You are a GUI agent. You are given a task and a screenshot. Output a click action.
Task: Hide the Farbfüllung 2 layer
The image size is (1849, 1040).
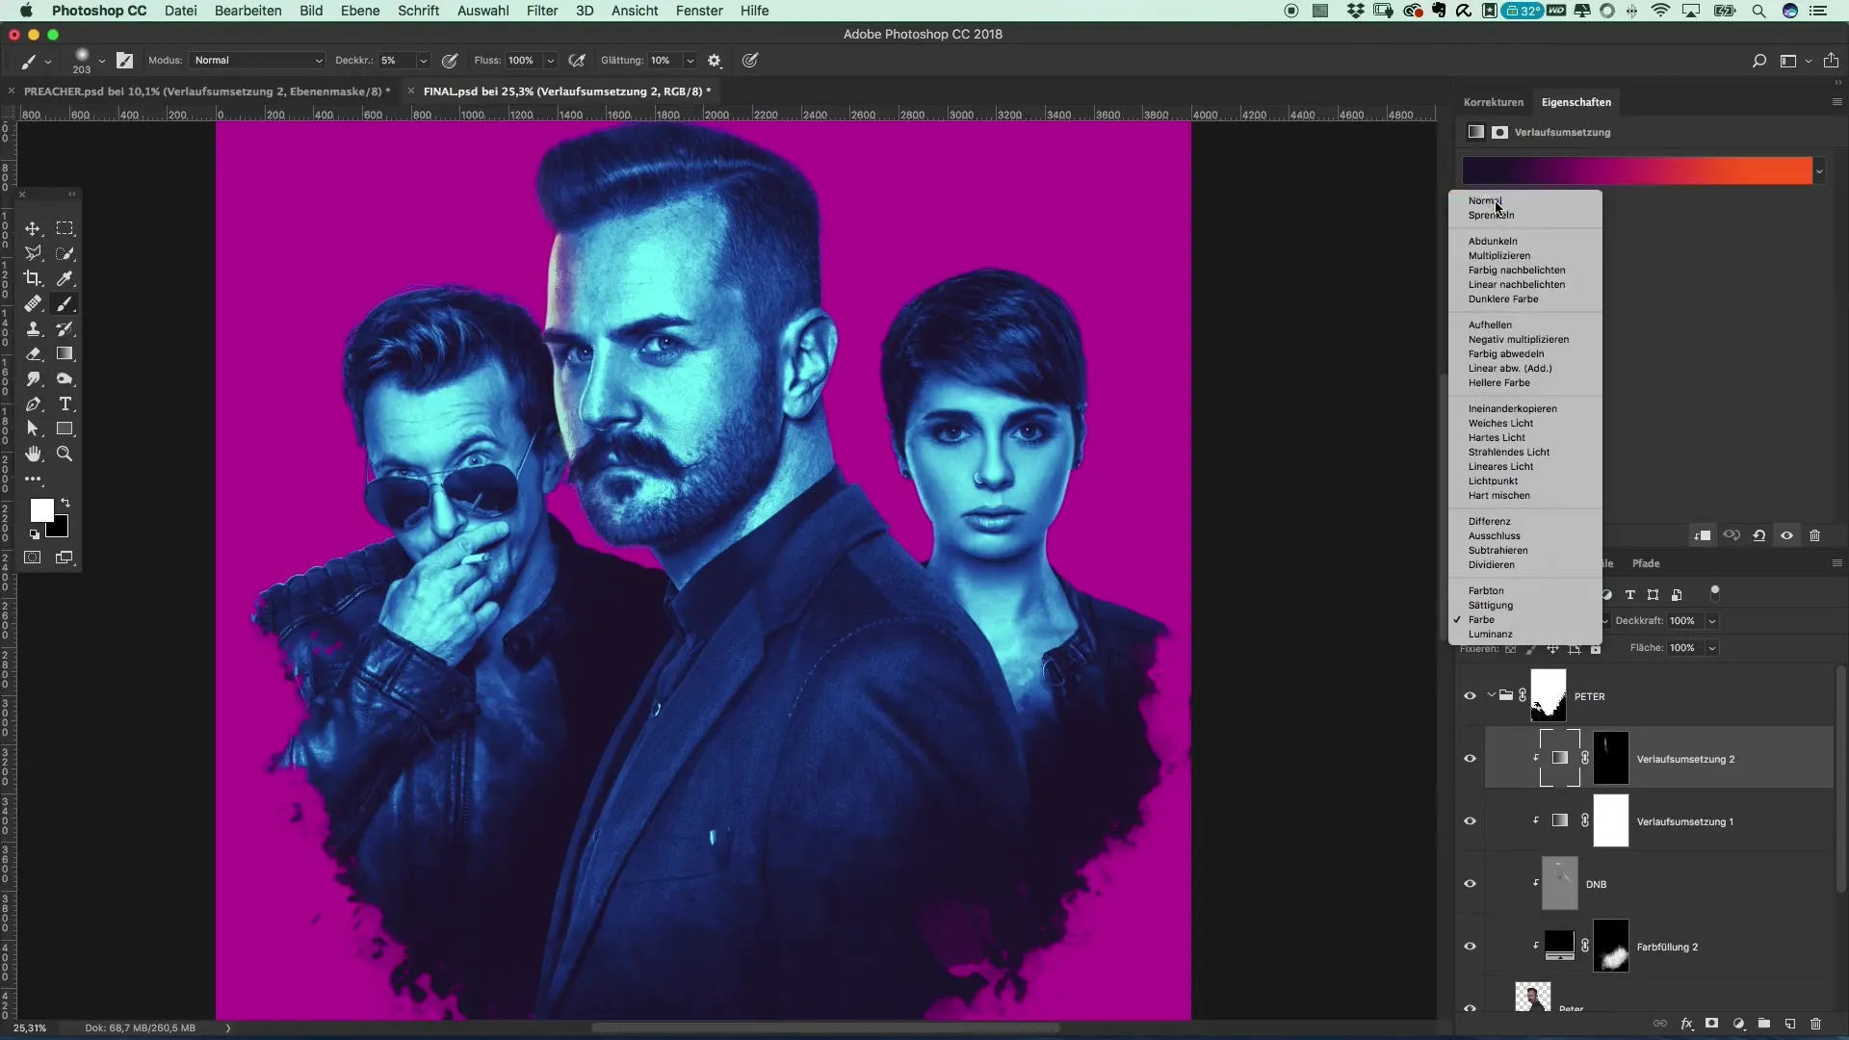[x=1470, y=947]
